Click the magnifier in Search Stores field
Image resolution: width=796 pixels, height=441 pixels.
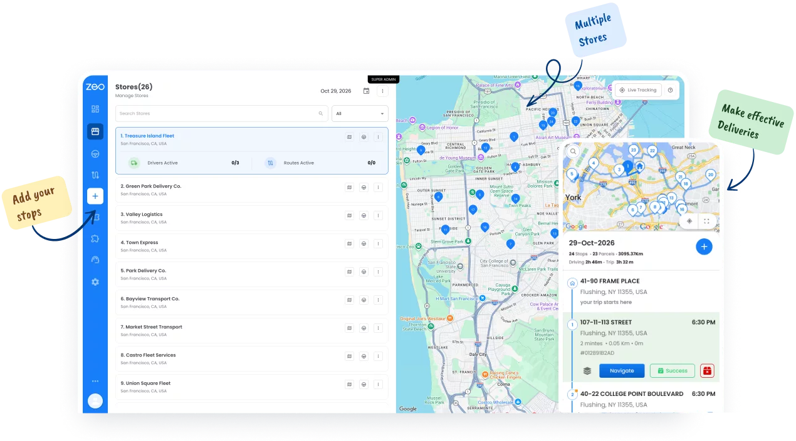coord(321,114)
